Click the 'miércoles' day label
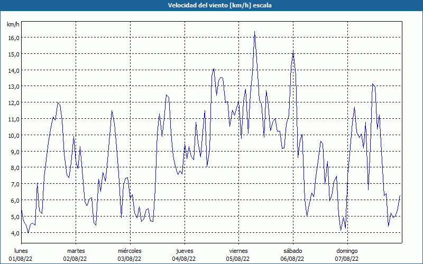This screenshot has height=264, width=423. tap(130, 251)
